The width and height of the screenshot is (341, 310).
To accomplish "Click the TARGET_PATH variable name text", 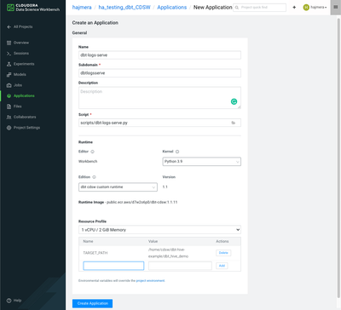I will pyautogui.click(x=95, y=253).
